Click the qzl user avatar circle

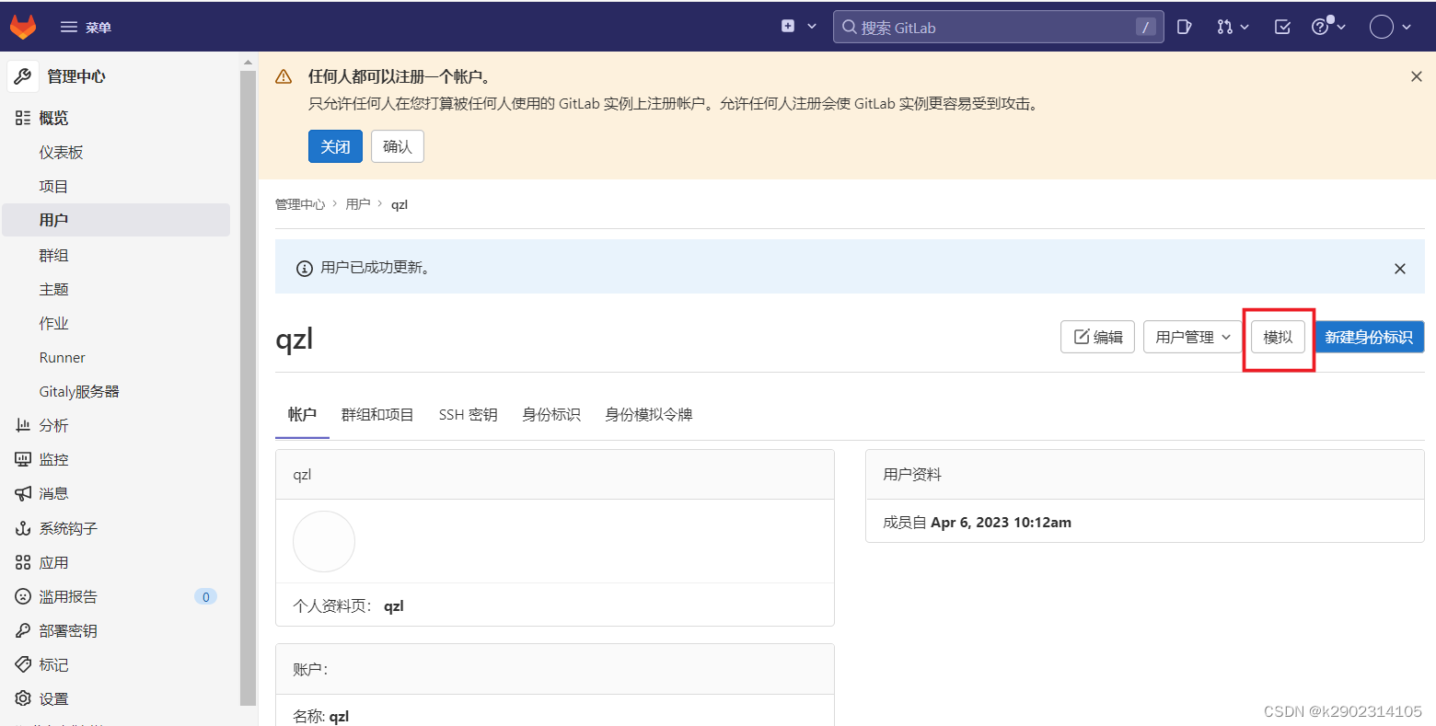(x=324, y=541)
